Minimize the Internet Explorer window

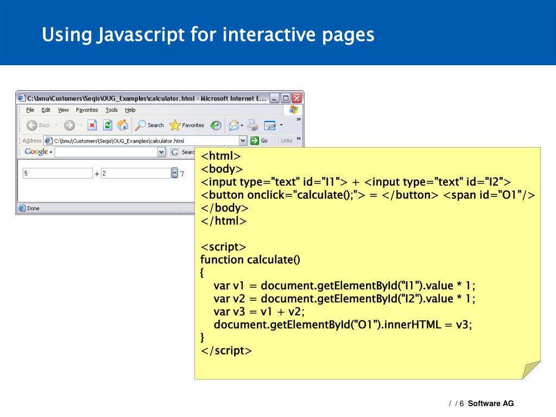pos(274,98)
